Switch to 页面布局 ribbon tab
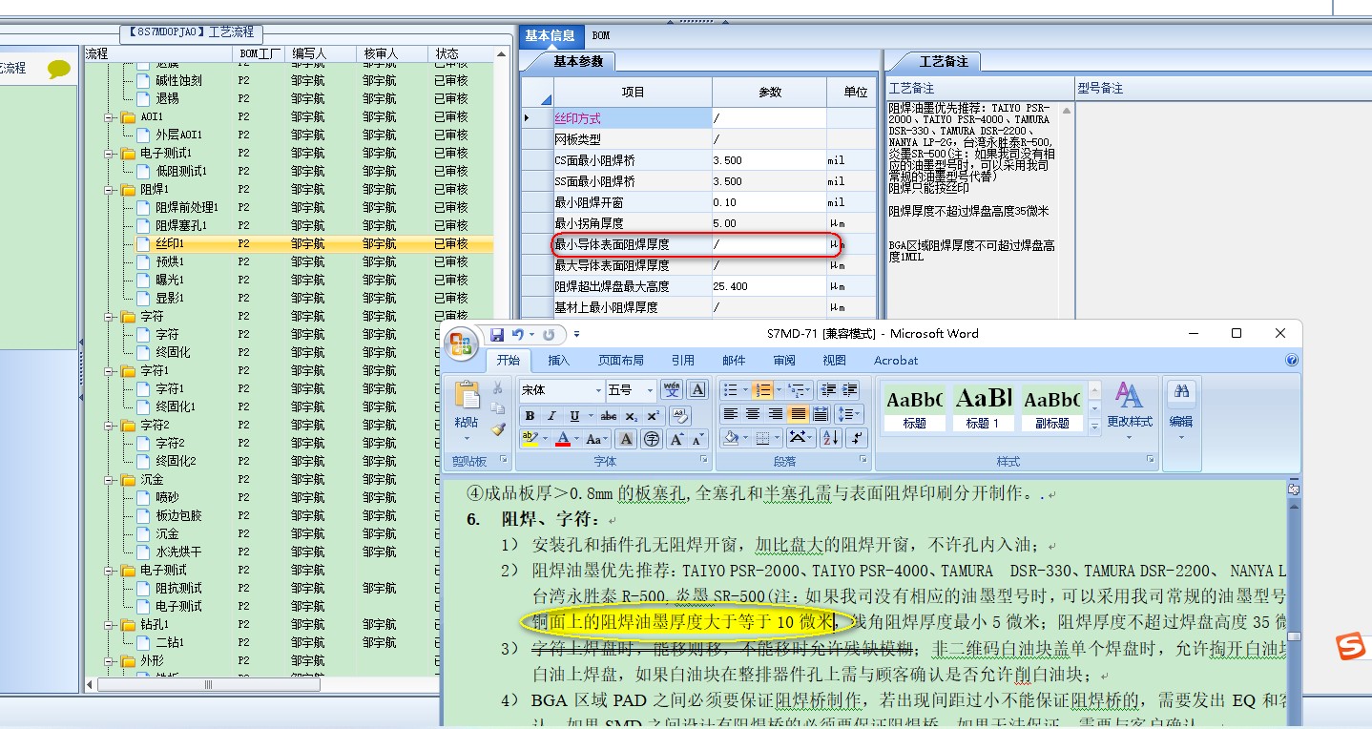Viewport: 1372px width, 729px height. coord(621,360)
